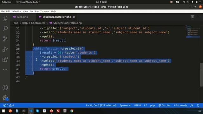Image resolution: width=203 pixels, height=114 pixels.
Task: Click the app breadcrumb segment
Action: (x=16, y=23)
